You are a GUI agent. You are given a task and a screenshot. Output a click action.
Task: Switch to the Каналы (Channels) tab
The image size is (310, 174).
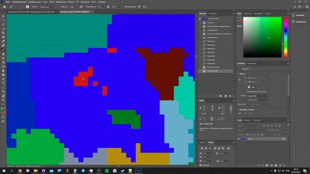(x=247, y=120)
